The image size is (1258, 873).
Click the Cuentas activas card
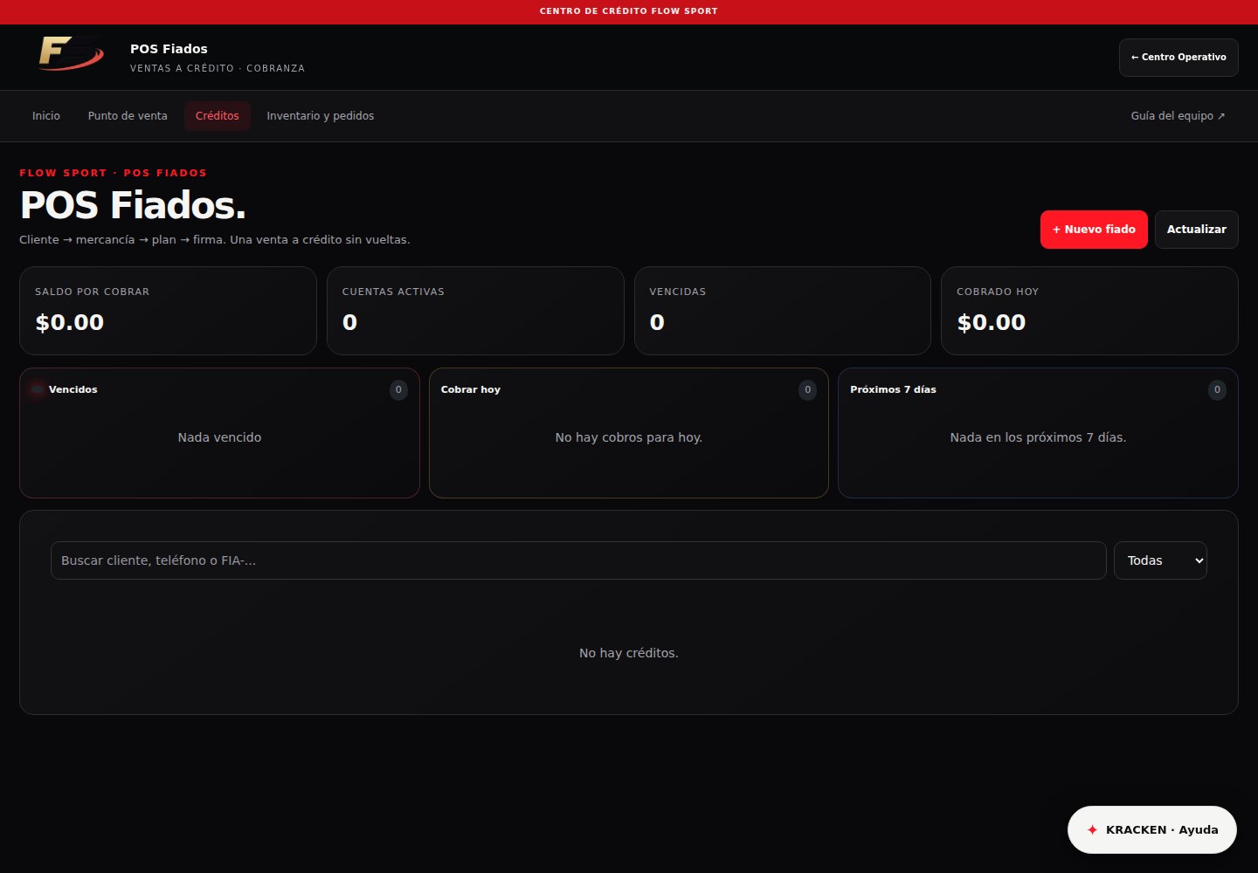tap(475, 311)
